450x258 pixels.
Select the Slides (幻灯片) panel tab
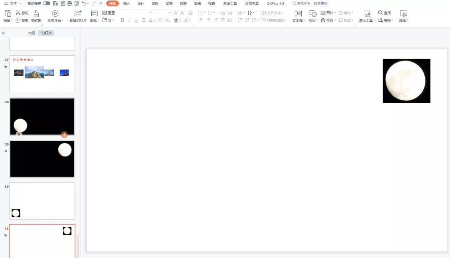46,33
